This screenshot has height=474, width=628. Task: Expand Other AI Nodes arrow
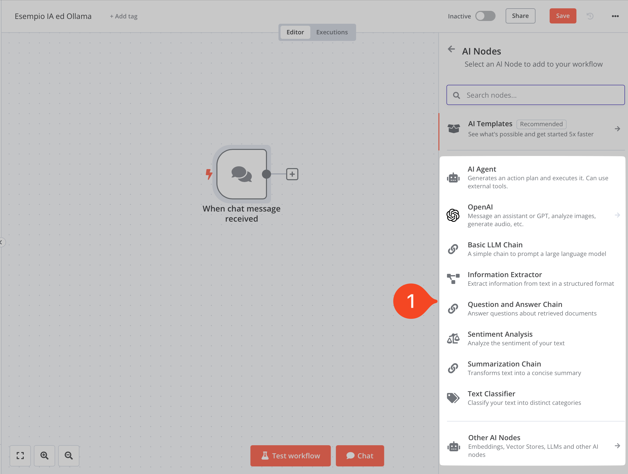617,446
